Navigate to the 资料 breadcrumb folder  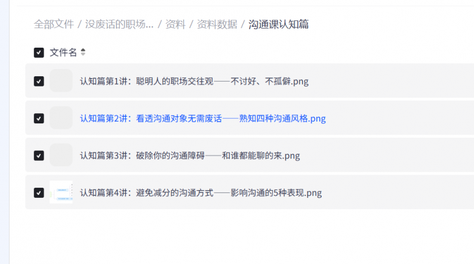click(175, 24)
